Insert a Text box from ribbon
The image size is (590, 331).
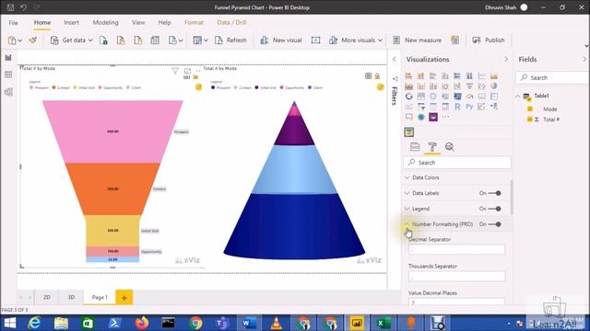315,40
